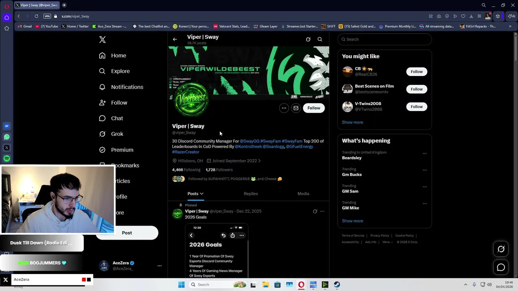Search this profile's posts magnifier icon
Viewport: 518px width, 291px height.
click(320, 39)
